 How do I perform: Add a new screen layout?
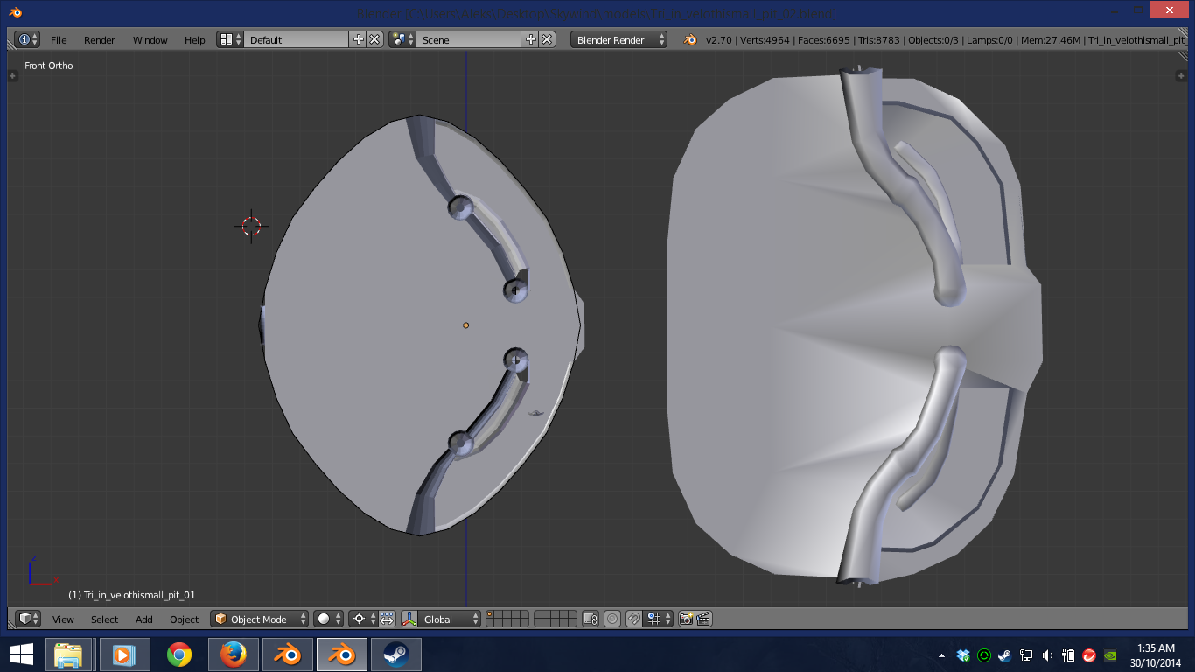[x=359, y=39]
